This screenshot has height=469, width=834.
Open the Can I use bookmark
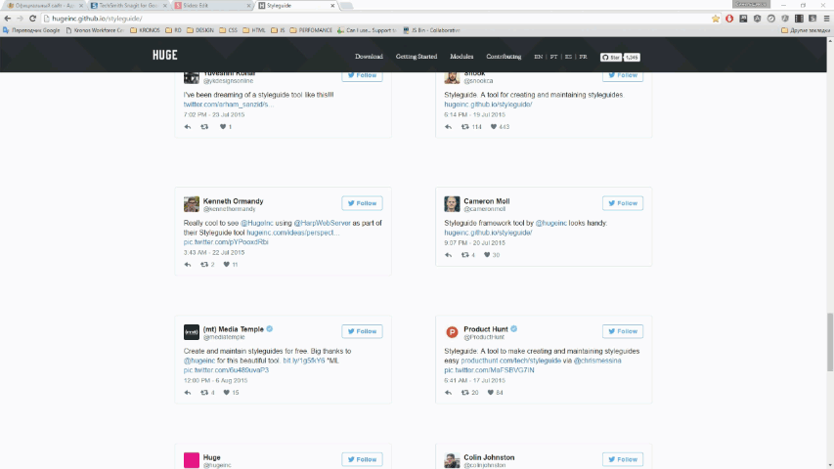pos(367,30)
